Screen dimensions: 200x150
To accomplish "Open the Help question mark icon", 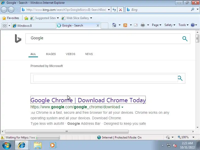I will tap(192, 25).
